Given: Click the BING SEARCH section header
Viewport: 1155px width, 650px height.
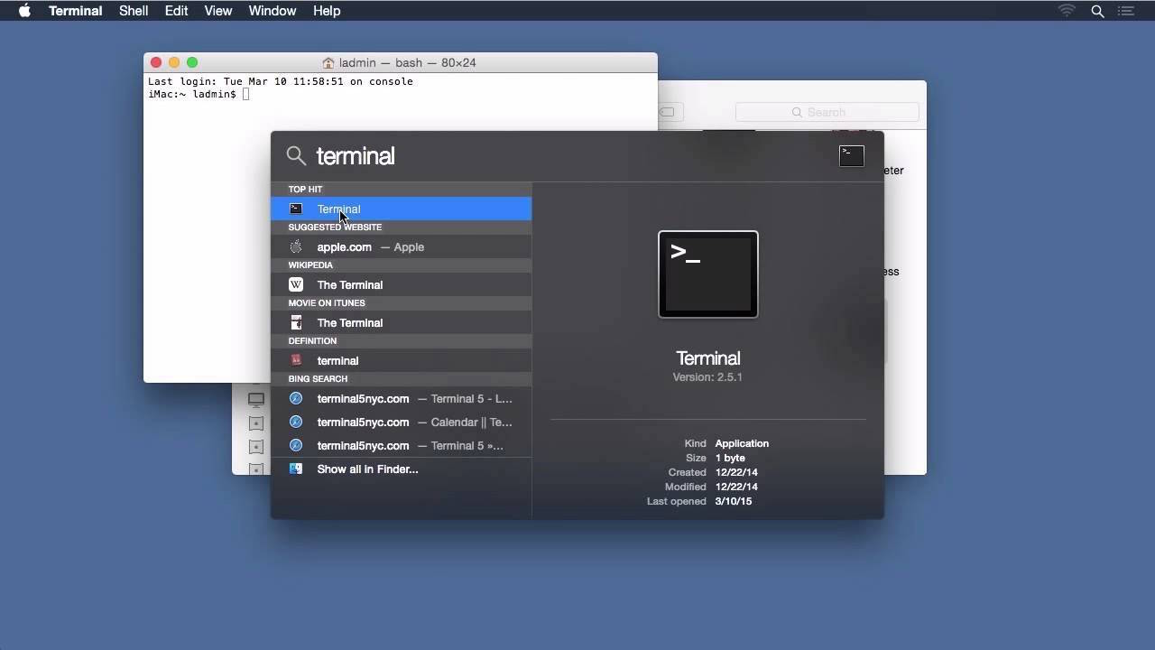Looking at the screenshot, I should pyautogui.click(x=402, y=378).
